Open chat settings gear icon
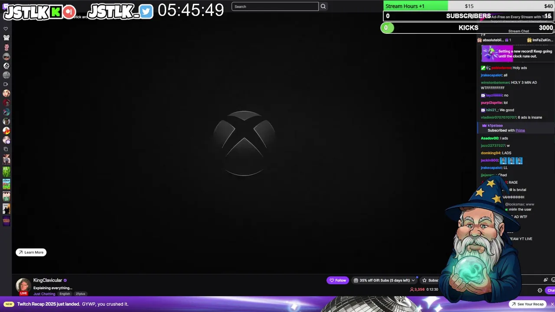 540,290
